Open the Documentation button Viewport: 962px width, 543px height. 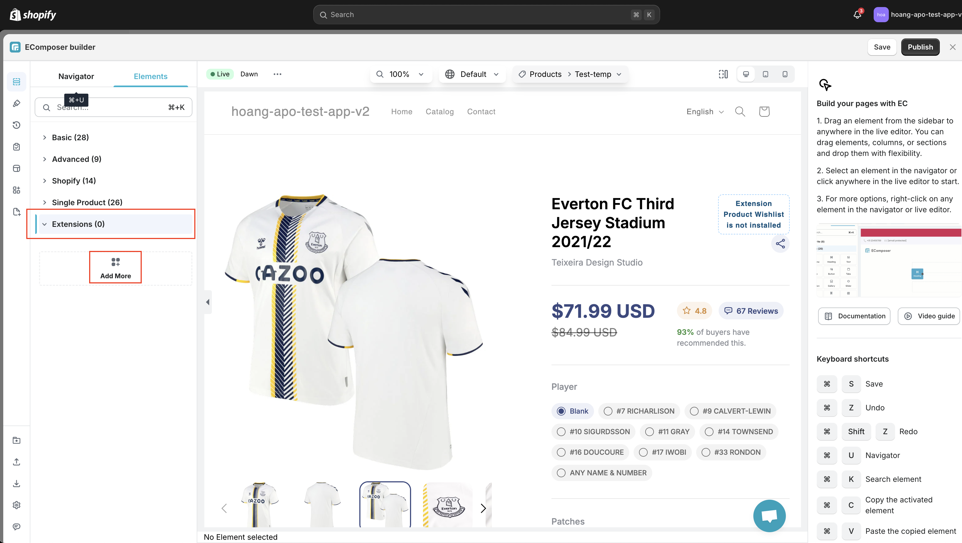(x=854, y=316)
